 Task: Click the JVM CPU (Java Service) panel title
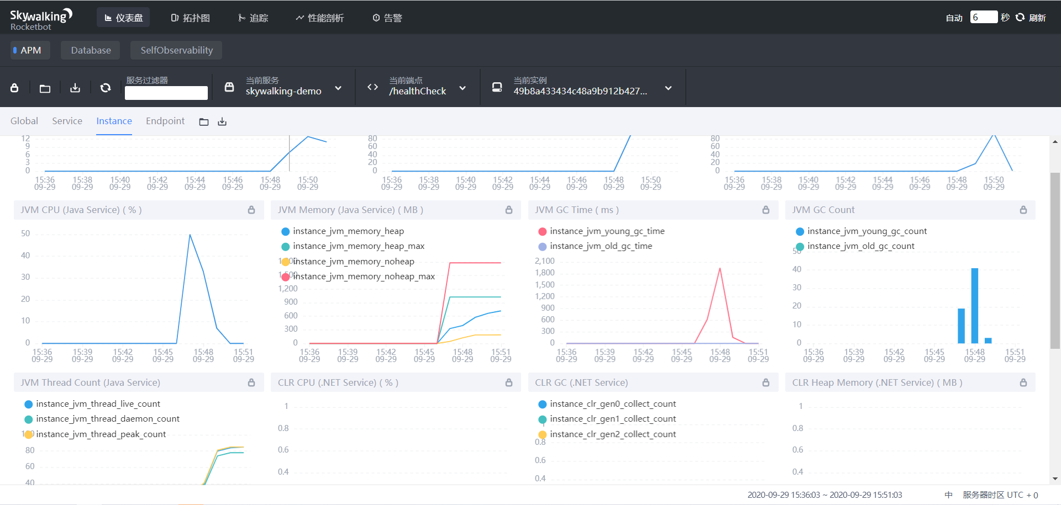tap(81, 210)
